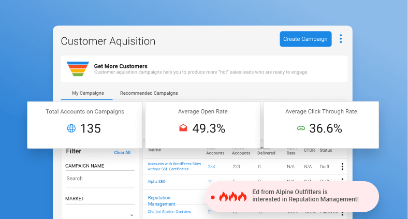
Task: Switch to the My Campaigns tab
Action: pos(88,93)
